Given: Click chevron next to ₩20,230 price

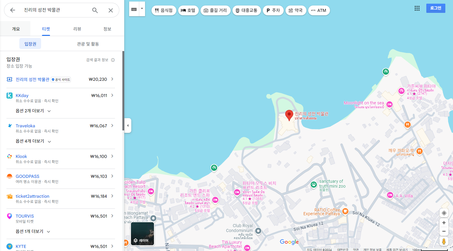Looking at the screenshot, I should point(112,79).
